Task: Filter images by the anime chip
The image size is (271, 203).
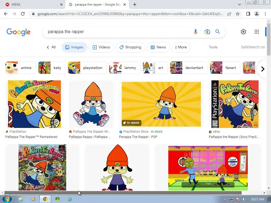Action: 21,68
